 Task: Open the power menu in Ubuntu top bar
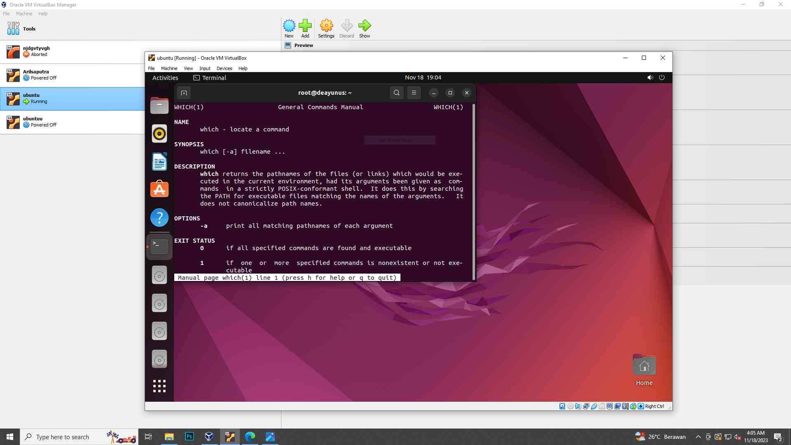click(662, 77)
